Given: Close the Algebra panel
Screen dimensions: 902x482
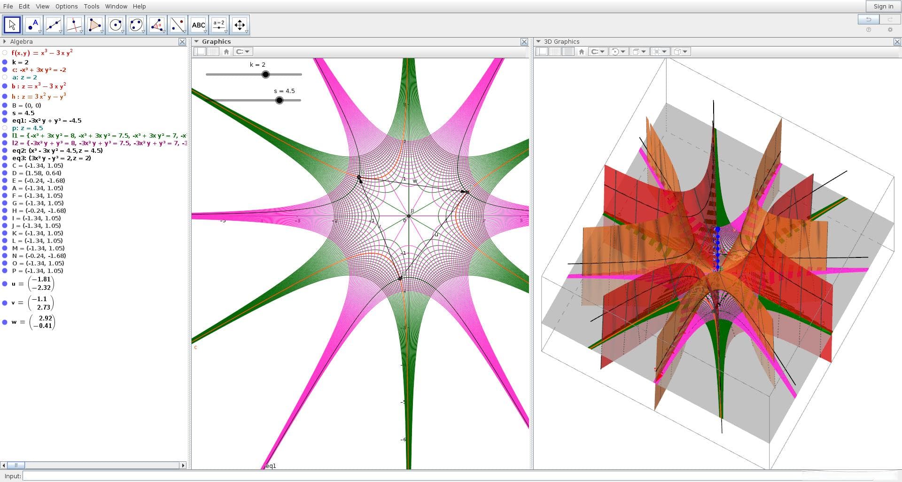Looking at the screenshot, I should [182, 42].
